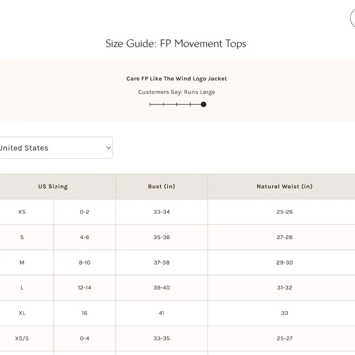Screen dimensions: 355x355
Task: Click the 12-14 numeric size cell
Action: (x=84, y=288)
